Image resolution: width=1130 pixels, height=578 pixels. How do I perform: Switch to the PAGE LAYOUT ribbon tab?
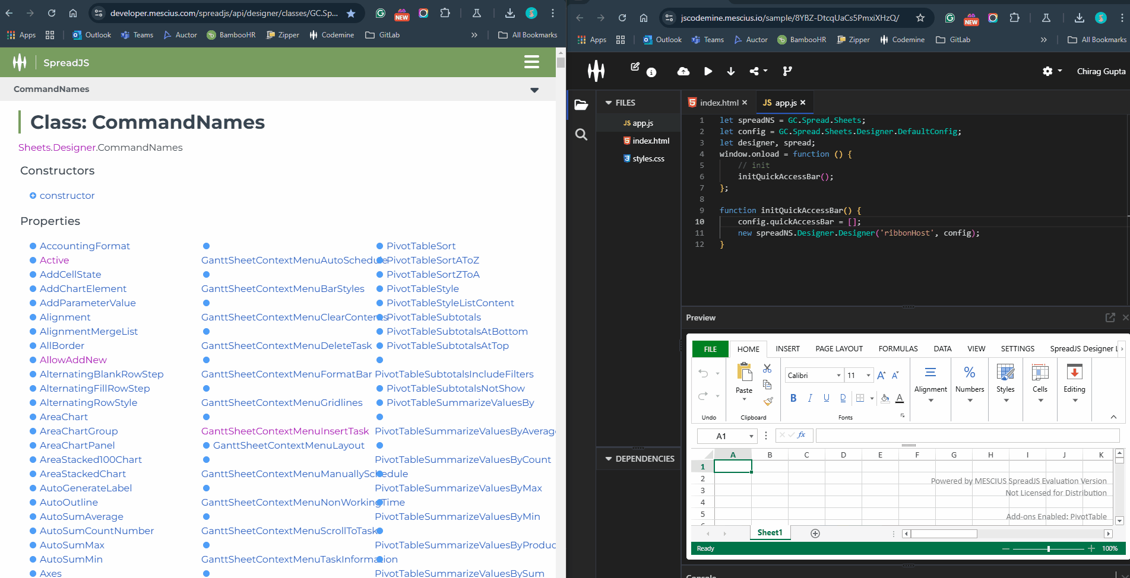point(839,349)
